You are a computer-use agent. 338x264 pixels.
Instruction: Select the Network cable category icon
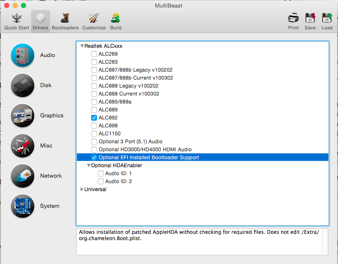click(22, 176)
